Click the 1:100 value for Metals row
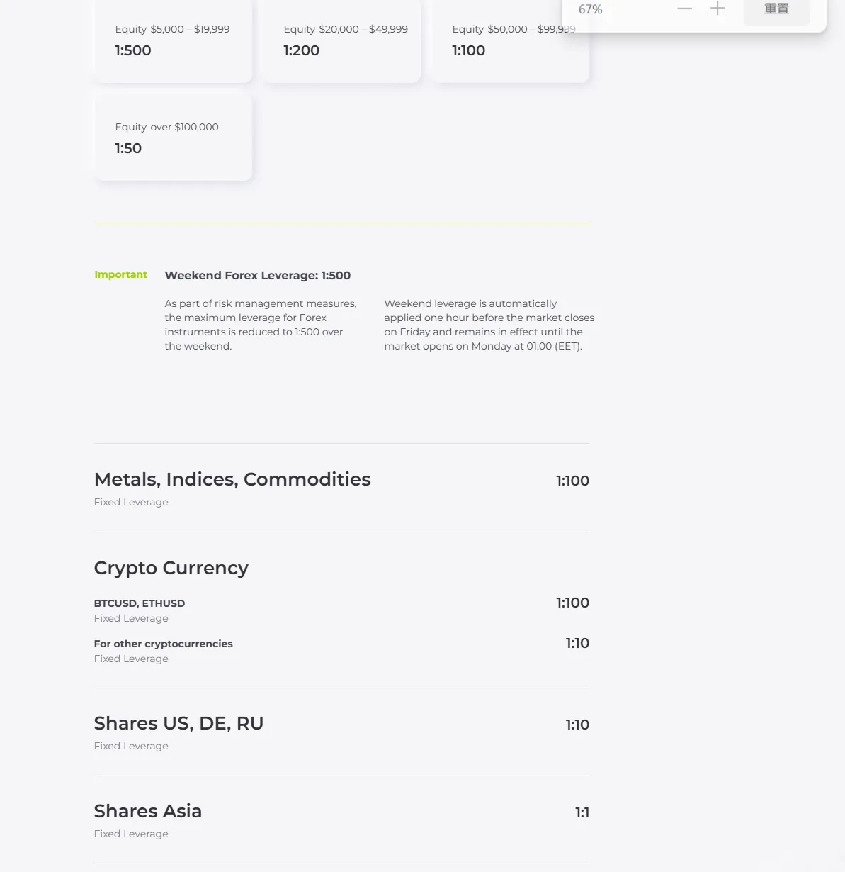The width and height of the screenshot is (845, 872). 572,481
